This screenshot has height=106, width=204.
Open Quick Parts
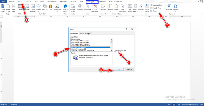135,8
